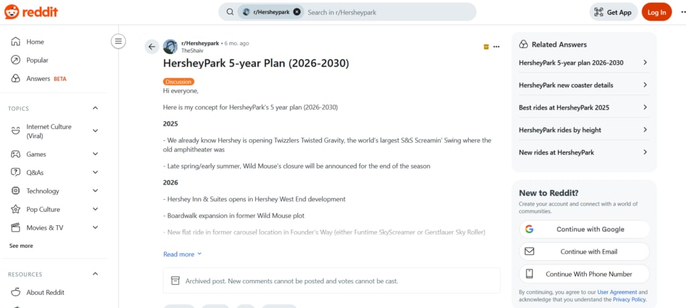This screenshot has width=686, height=308.
Task: Click the Google logo icon
Action: pos(529,229)
